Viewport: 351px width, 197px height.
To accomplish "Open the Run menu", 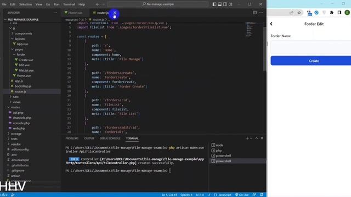I will click(x=56, y=4).
